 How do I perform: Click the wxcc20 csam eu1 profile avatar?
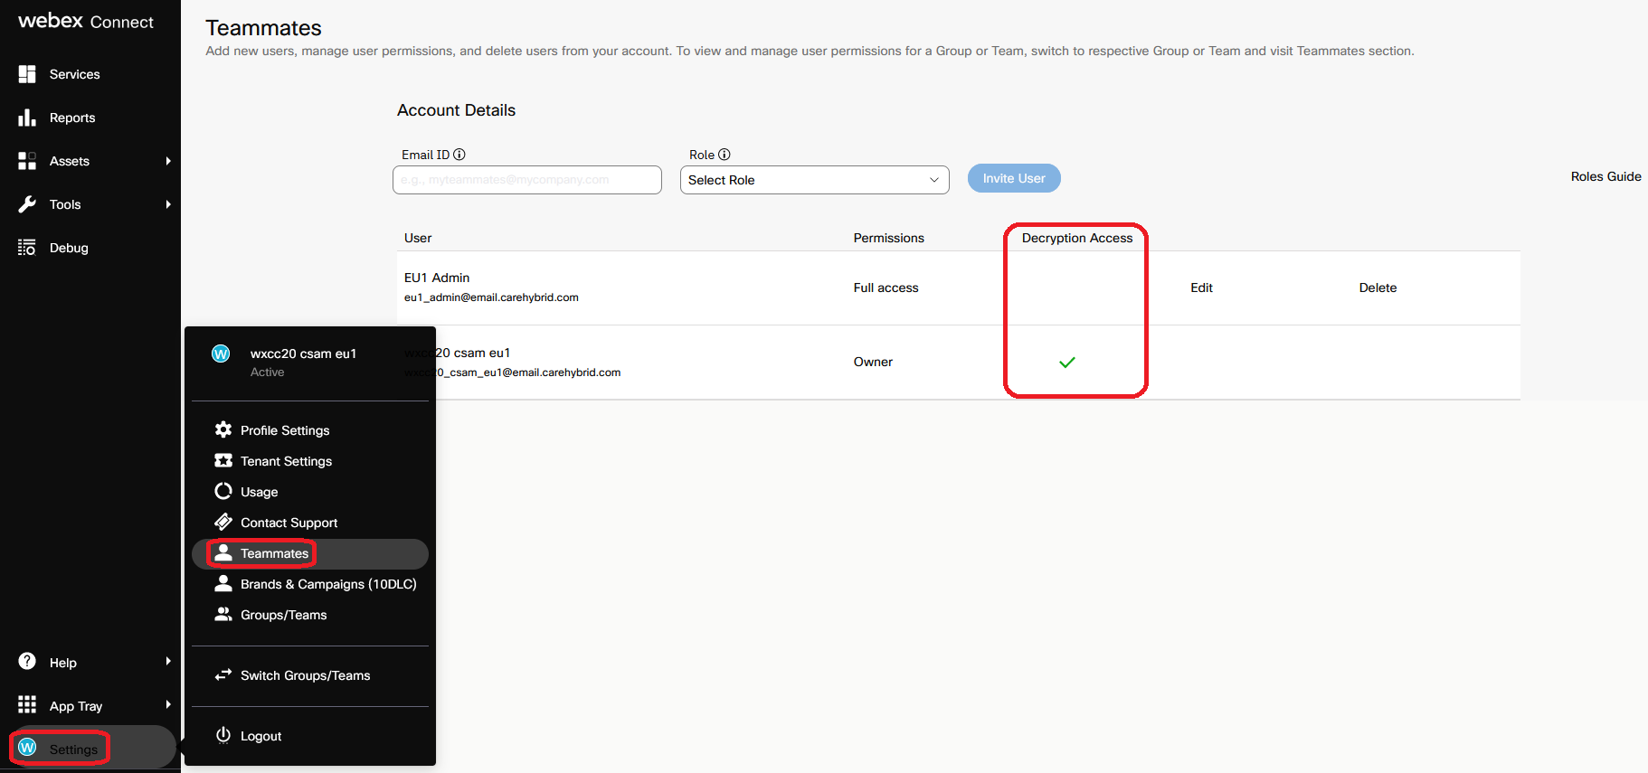221,354
